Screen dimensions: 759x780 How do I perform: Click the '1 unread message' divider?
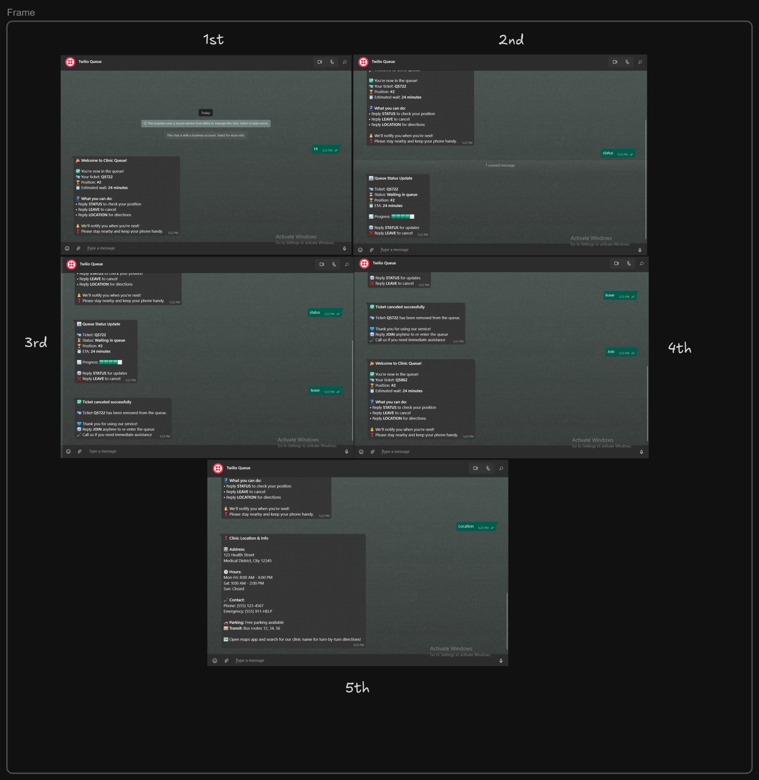tap(500, 165)
